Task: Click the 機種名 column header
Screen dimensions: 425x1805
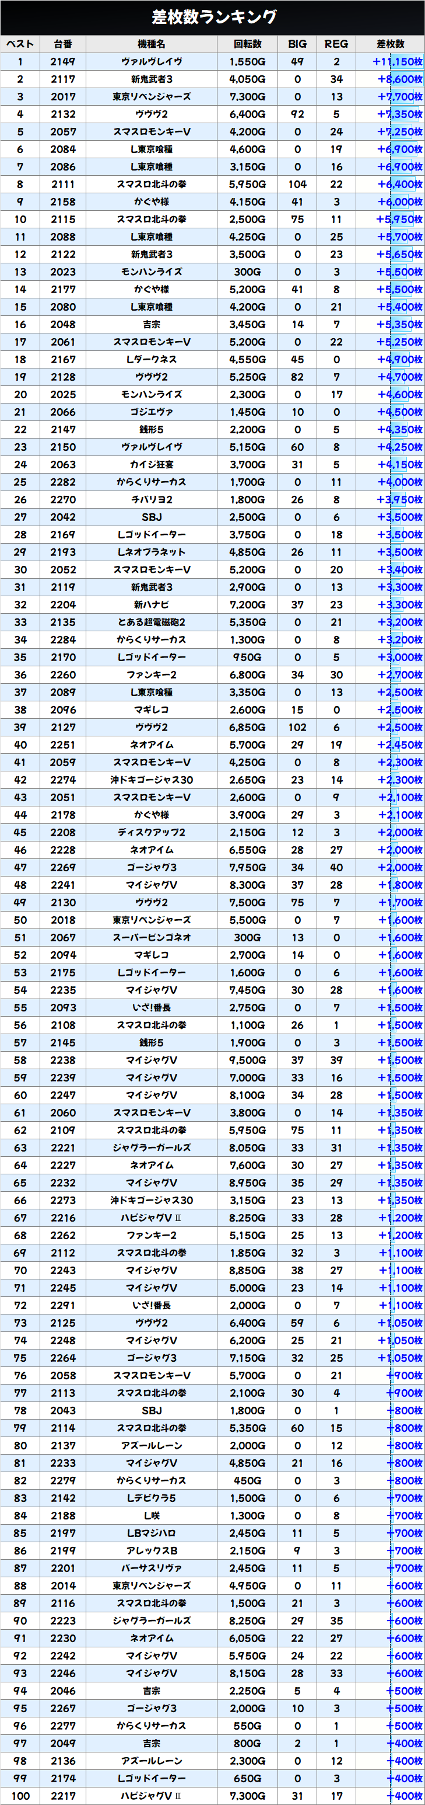Action: (151, 44)
